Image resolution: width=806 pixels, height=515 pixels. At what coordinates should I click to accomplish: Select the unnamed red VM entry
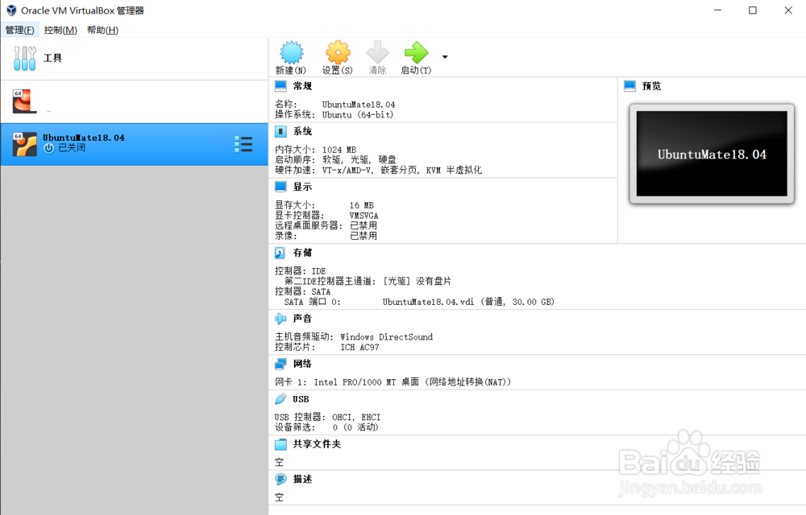click(x=134, y=101)
